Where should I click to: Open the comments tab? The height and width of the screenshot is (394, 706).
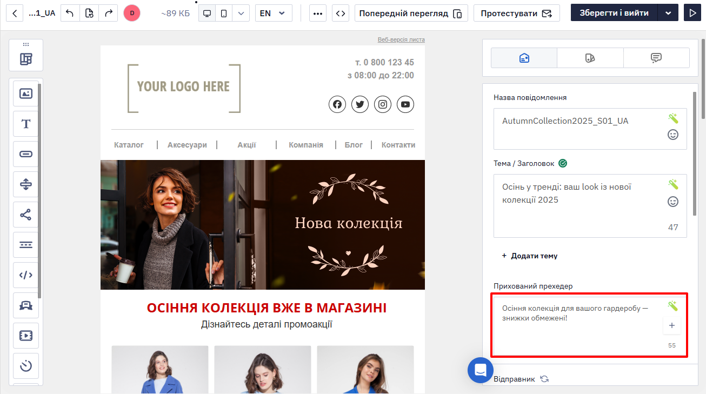[x=656, y=58]
